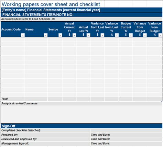Open the Account Code filter dropdown
This screenshot has width=163, height=147.
(23, 35)
